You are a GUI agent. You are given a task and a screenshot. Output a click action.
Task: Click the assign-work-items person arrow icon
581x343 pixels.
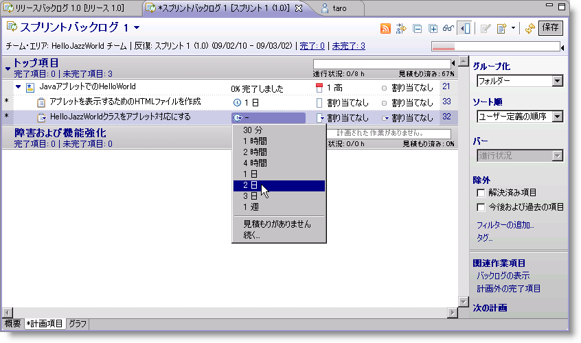(x=401, y=28)
